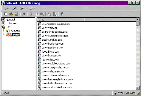Select the www.xxx-free-videos.com entry

point(56,75)
